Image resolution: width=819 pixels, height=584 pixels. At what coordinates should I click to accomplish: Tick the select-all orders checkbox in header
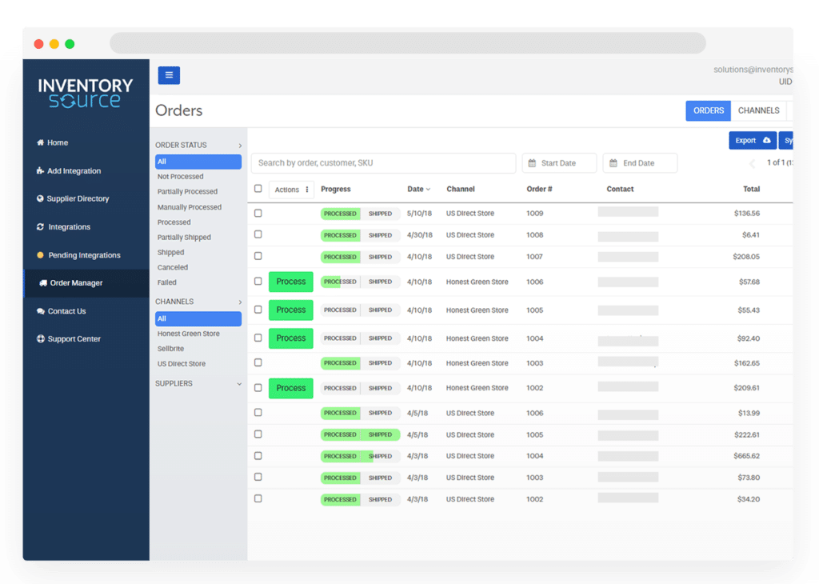click(x=258, y=189)
